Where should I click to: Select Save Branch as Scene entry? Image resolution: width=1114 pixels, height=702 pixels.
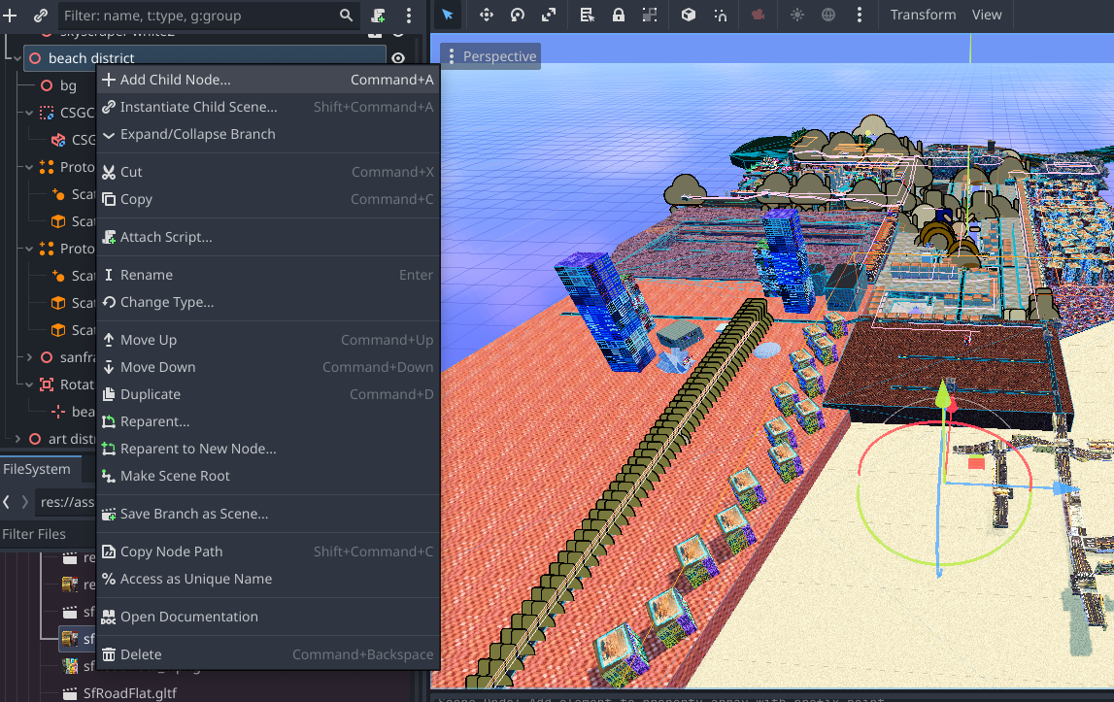pyautogui.click(x=268, y=514)
